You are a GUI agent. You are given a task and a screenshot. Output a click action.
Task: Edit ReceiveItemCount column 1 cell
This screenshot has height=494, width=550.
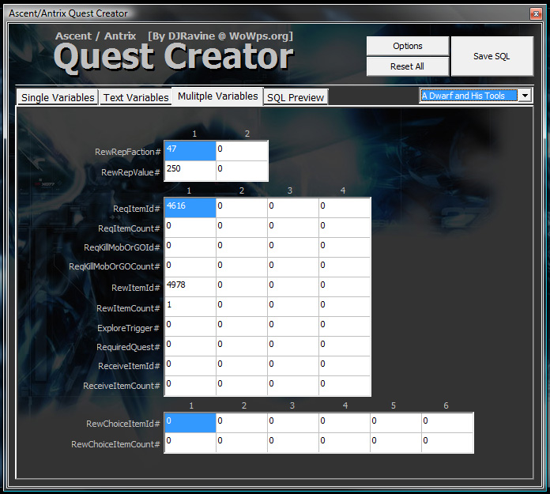point(190,386)
